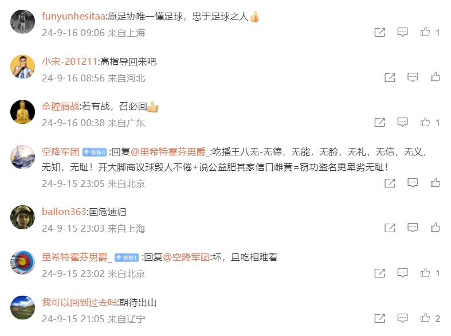Open 小宋-201211 username link

coord(69,61)
